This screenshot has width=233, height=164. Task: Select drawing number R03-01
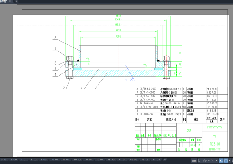tap(215, 144)
